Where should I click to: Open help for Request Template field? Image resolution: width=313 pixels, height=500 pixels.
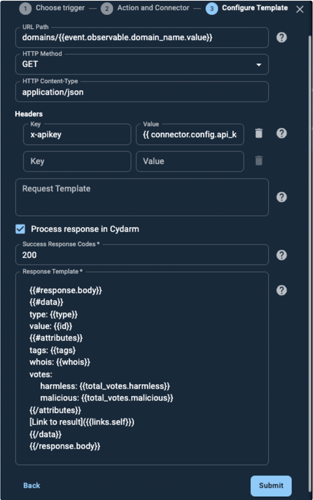282,197
